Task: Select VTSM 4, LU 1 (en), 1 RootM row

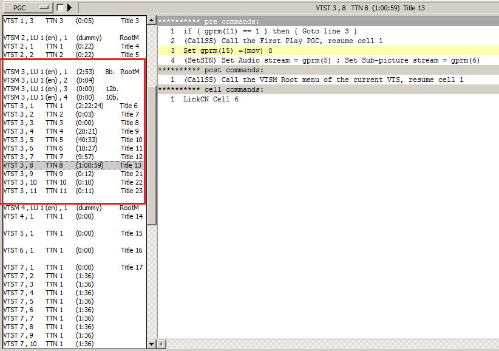Action: [x=74, y=208]
